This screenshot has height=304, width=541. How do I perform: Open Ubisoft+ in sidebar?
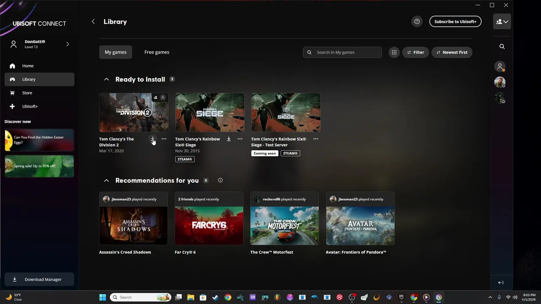[39, 106]
